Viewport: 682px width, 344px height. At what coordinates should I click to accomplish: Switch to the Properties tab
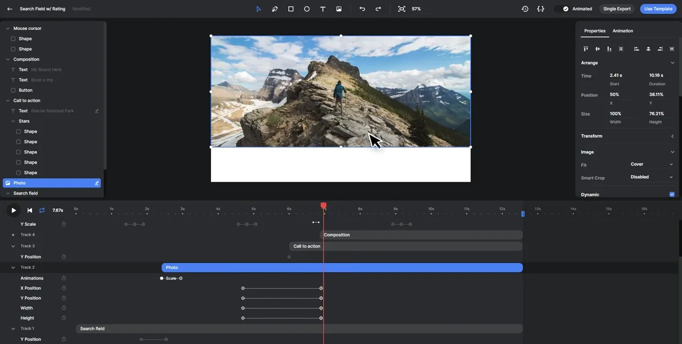[x=594, y=31]
